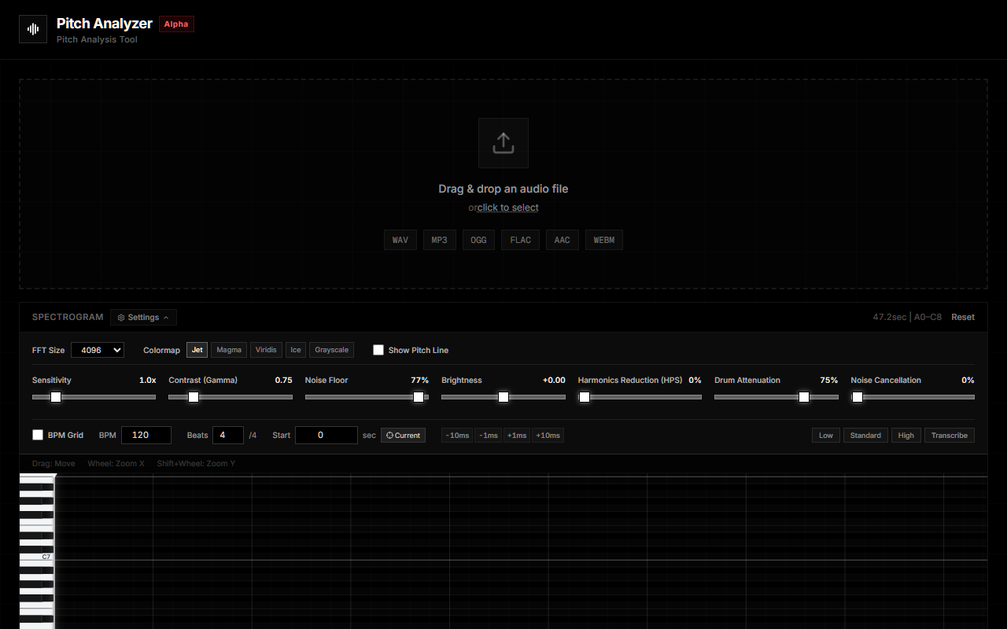Choose the Standard preset
The width and height of the screenshot is (1007, 629).
coord(865,436)
